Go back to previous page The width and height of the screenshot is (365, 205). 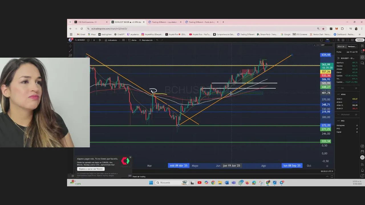pyautogui.click(x=70, y=28)
